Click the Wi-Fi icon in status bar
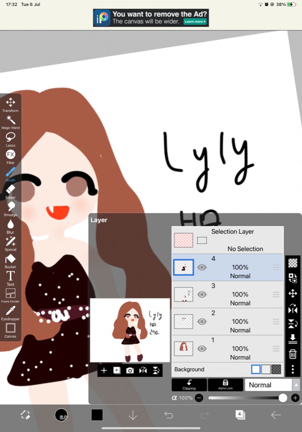The width and height of the screenshot is (302, 432). [x=260, y=4]
